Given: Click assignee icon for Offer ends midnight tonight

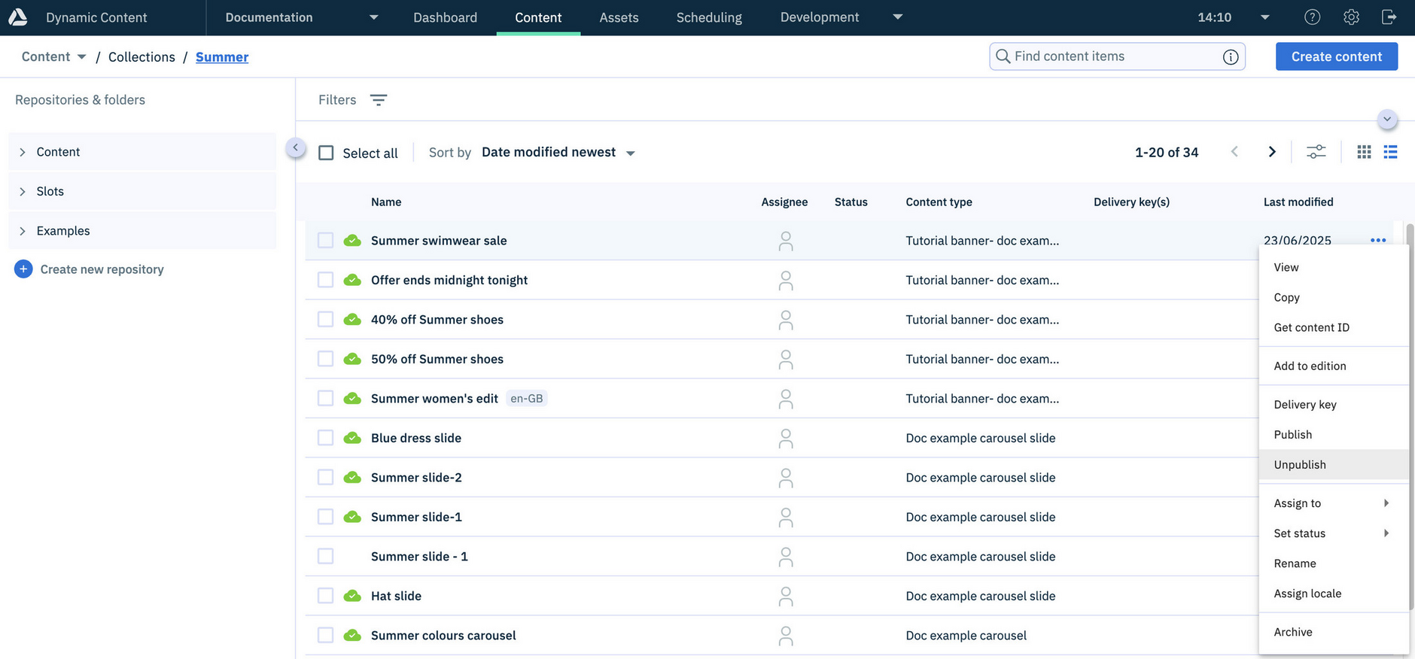Looking at the screenshot, I should pos(786,281).
